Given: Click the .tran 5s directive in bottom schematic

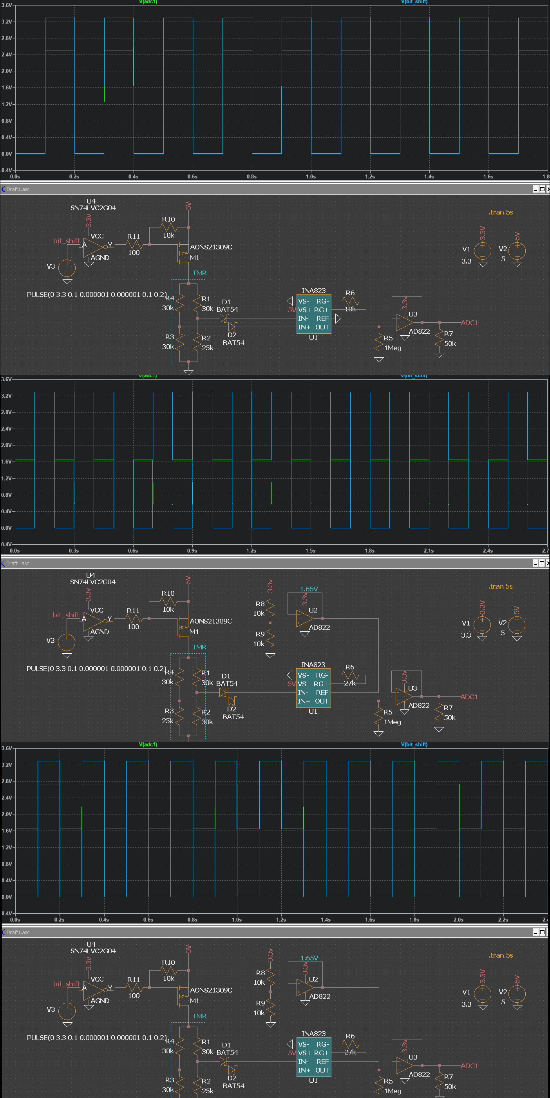Looking at the screenshot, I should (x=501, y=956).
